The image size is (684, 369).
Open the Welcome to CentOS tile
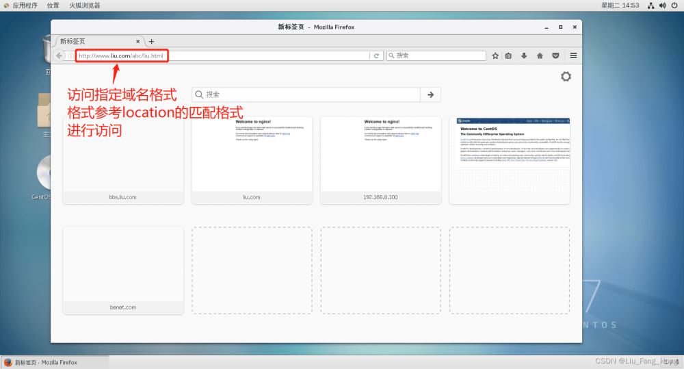509,160
